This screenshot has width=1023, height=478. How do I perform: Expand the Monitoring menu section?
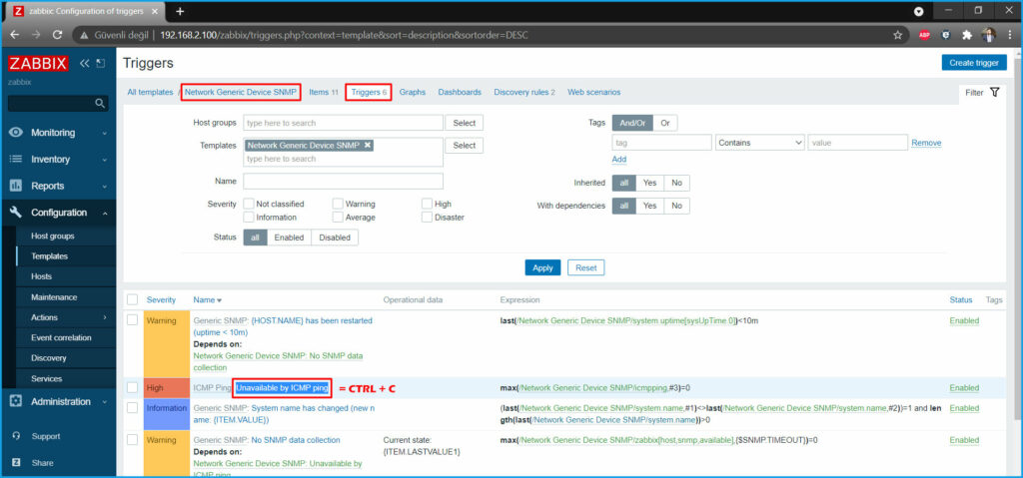pos(104,133)
